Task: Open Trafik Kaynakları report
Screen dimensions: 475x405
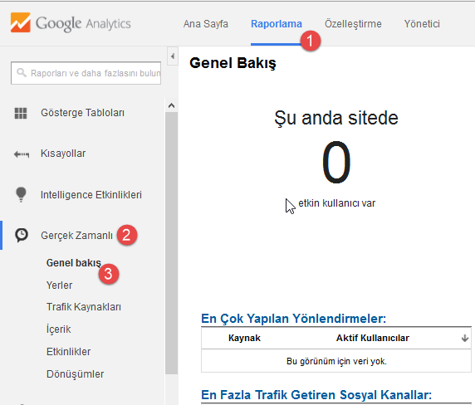Action: tap(84, 307)
